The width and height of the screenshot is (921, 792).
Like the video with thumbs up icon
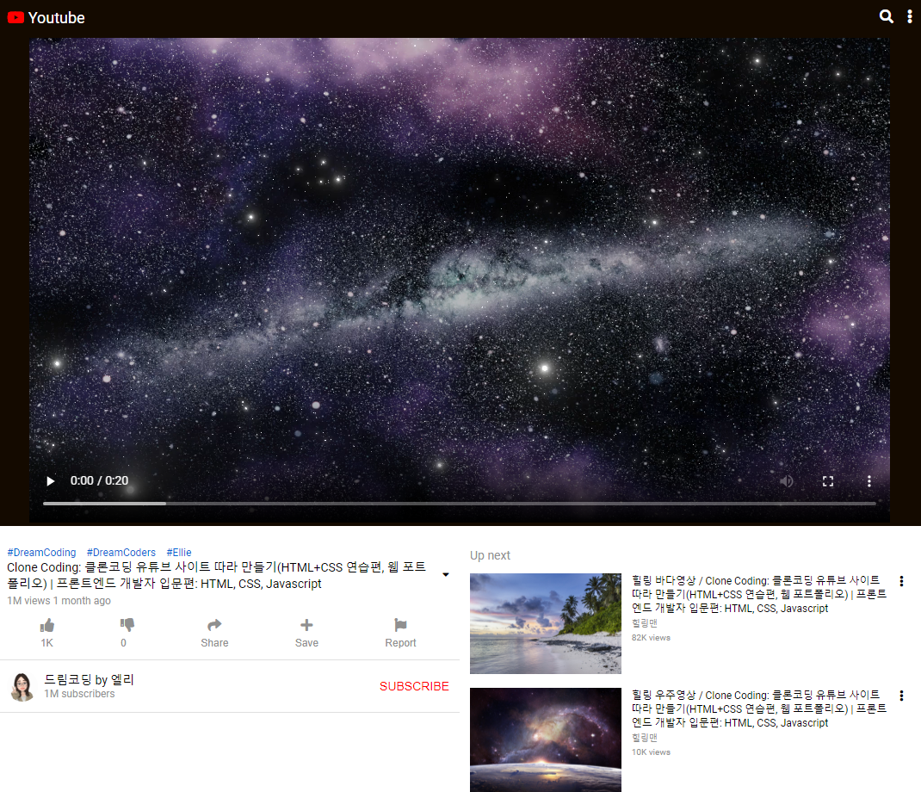click(47, 625)
